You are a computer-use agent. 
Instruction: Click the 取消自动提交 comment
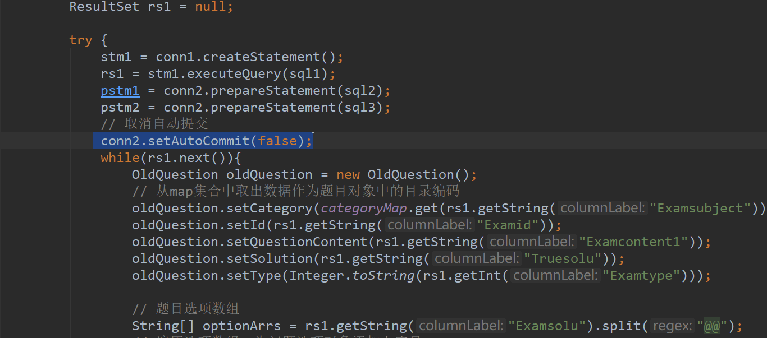(168, 123)
